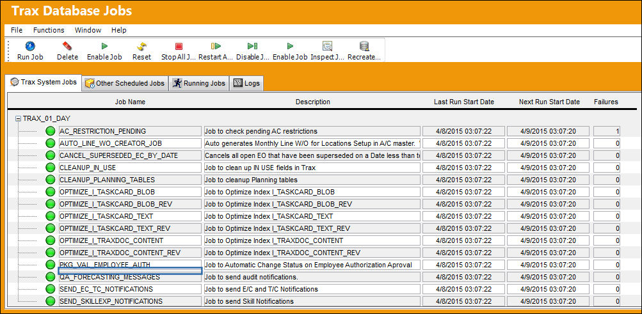The width and height of the screenshot is (642, 314).
Task: Click 'Job to send Skill Notifications' description
Action: pyautogui.click(x=312, y=301)
